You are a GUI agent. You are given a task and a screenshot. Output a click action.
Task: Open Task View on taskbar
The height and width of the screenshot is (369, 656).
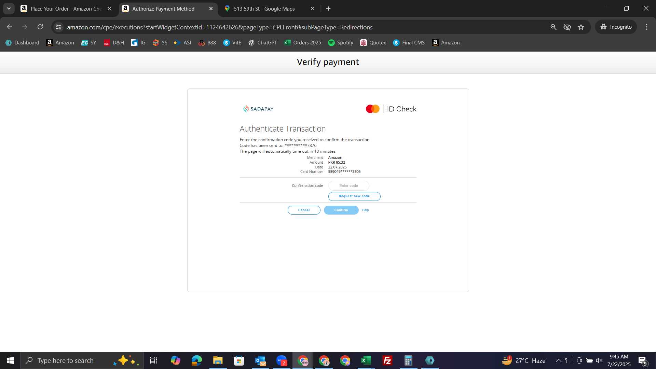154,360
